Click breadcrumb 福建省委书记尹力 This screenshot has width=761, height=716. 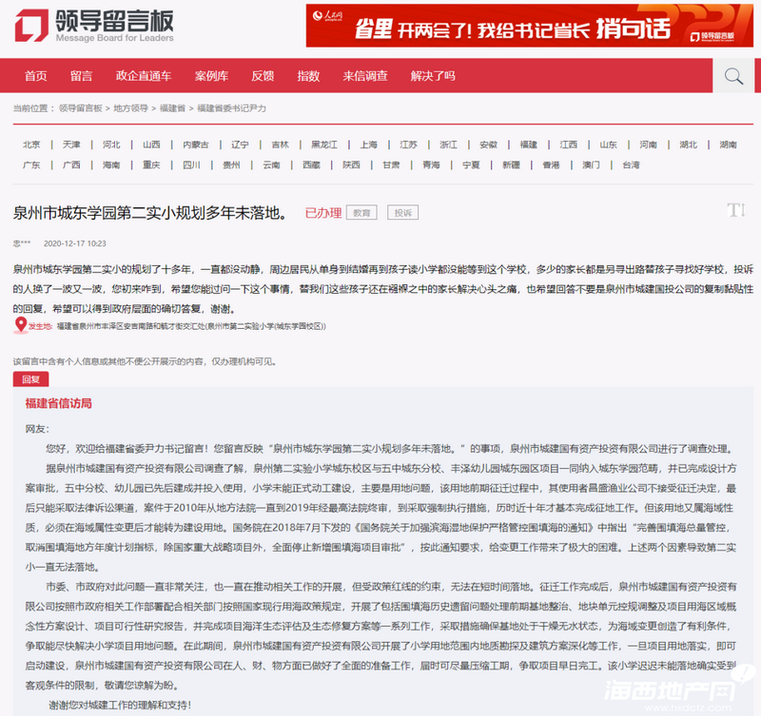pyautogui.click(x=231, y=108)
